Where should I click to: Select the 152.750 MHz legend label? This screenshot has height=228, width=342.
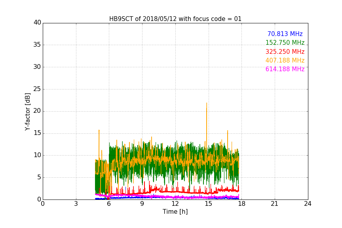[x=285, y=43]
